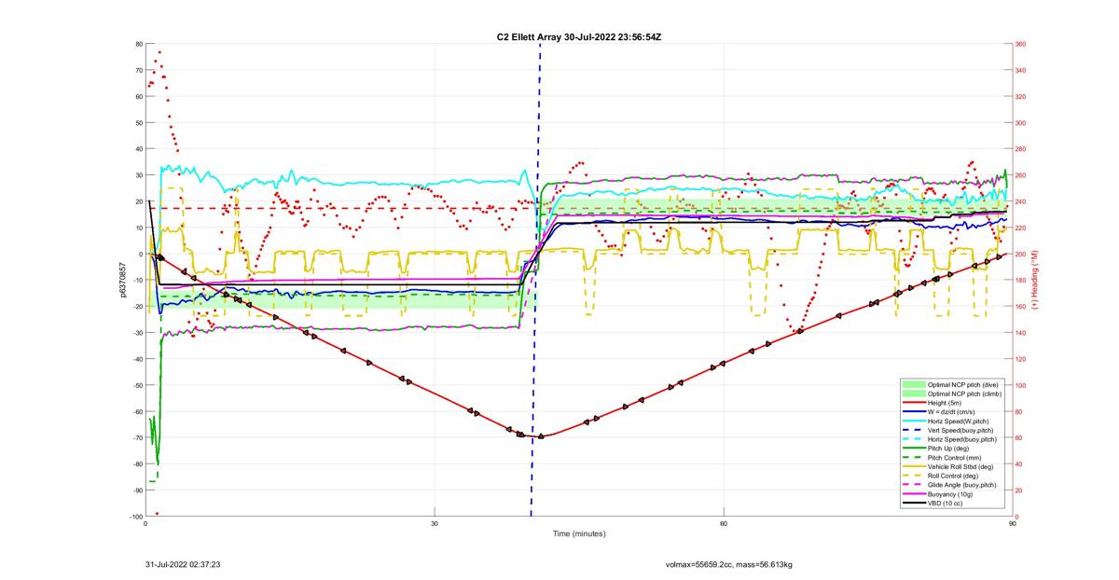Click the '-10' left axis tick label

point(136,280)
